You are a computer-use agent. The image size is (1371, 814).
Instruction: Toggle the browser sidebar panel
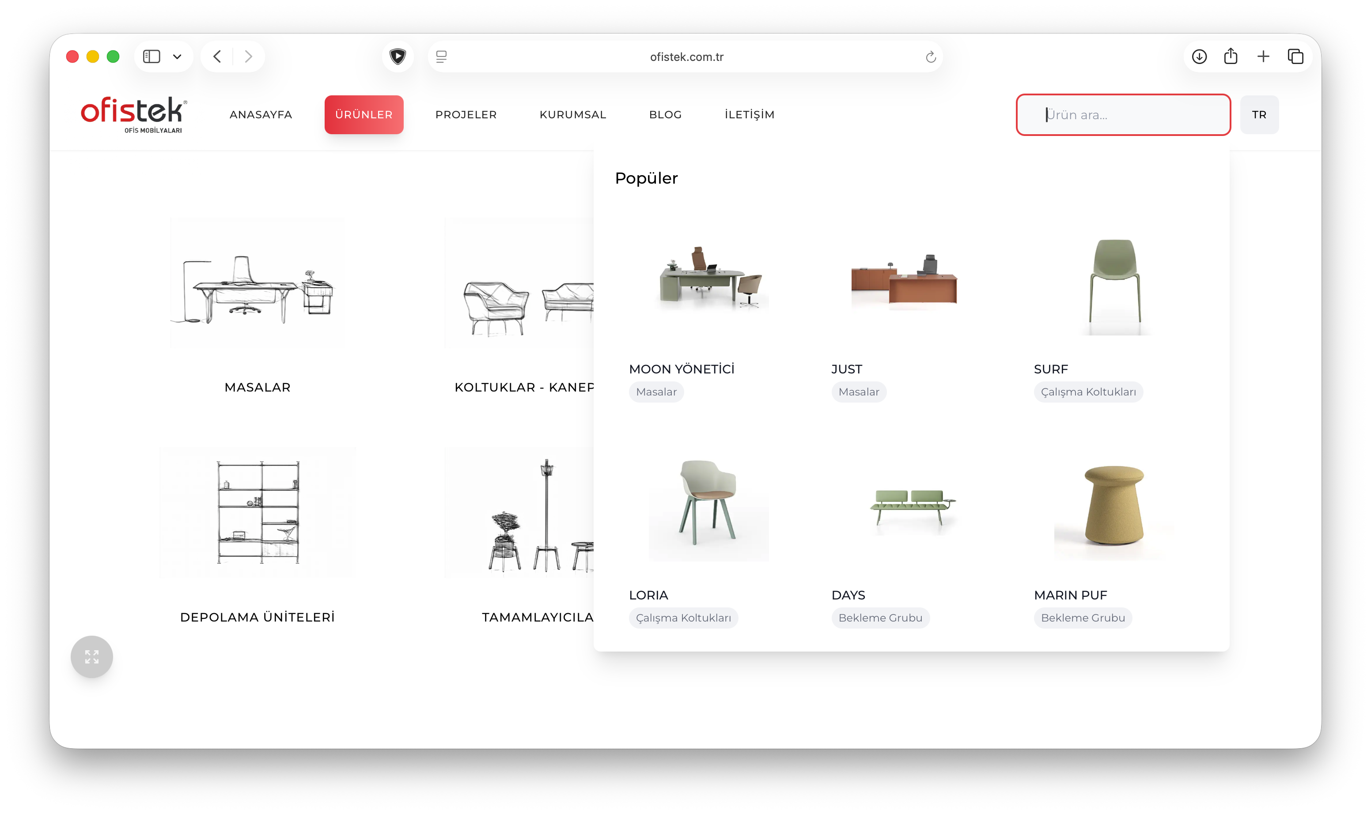click(x=152, y=57)
